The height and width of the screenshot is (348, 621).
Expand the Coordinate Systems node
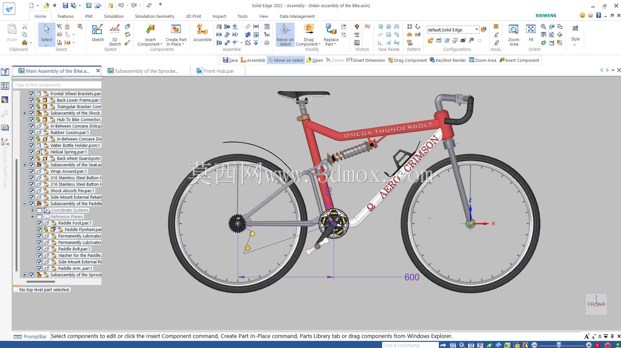(32, 210)
